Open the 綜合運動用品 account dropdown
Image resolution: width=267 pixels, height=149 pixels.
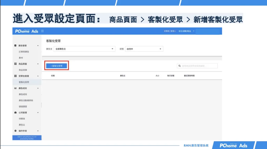186,31
